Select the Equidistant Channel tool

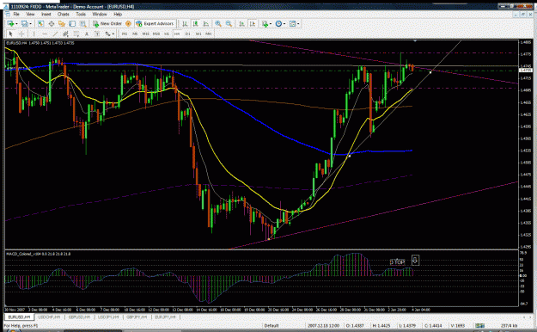coord(65,34)
